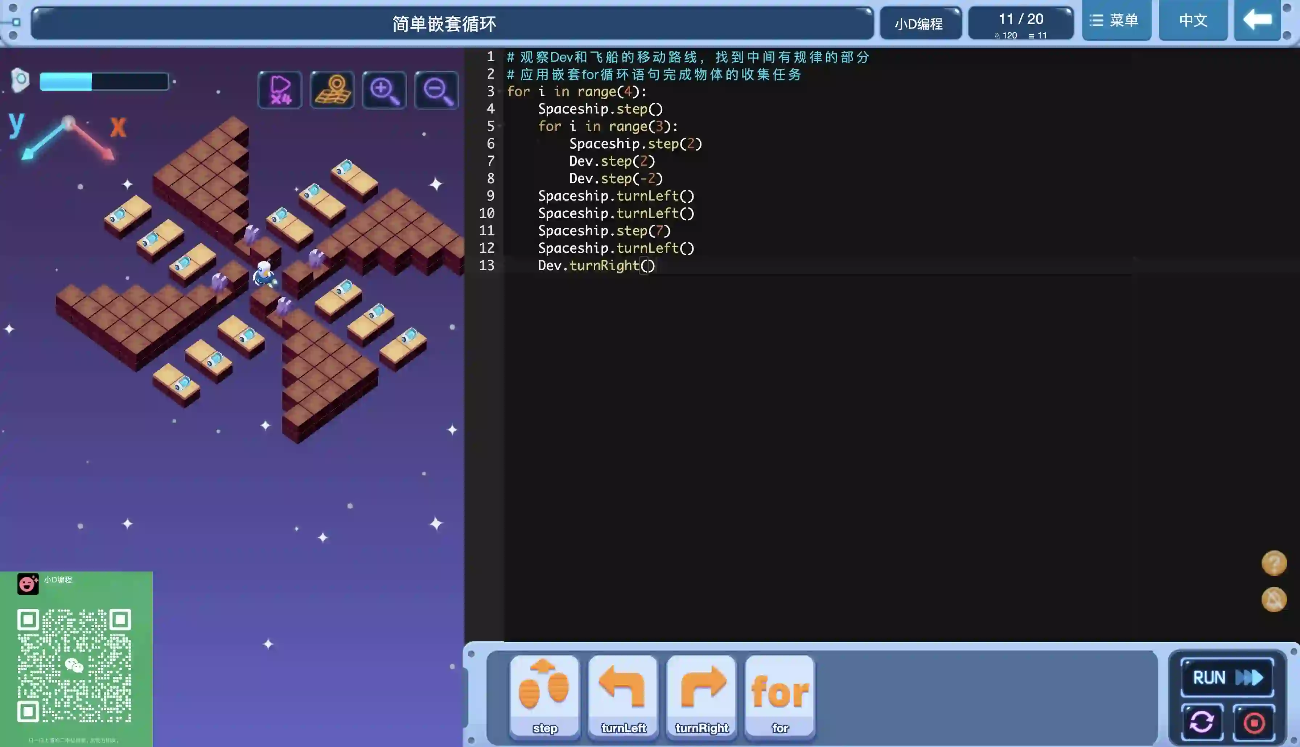The image size is (1300, 747).
Task: Zoom out of the game scene
Action: [x=437, y=90]
